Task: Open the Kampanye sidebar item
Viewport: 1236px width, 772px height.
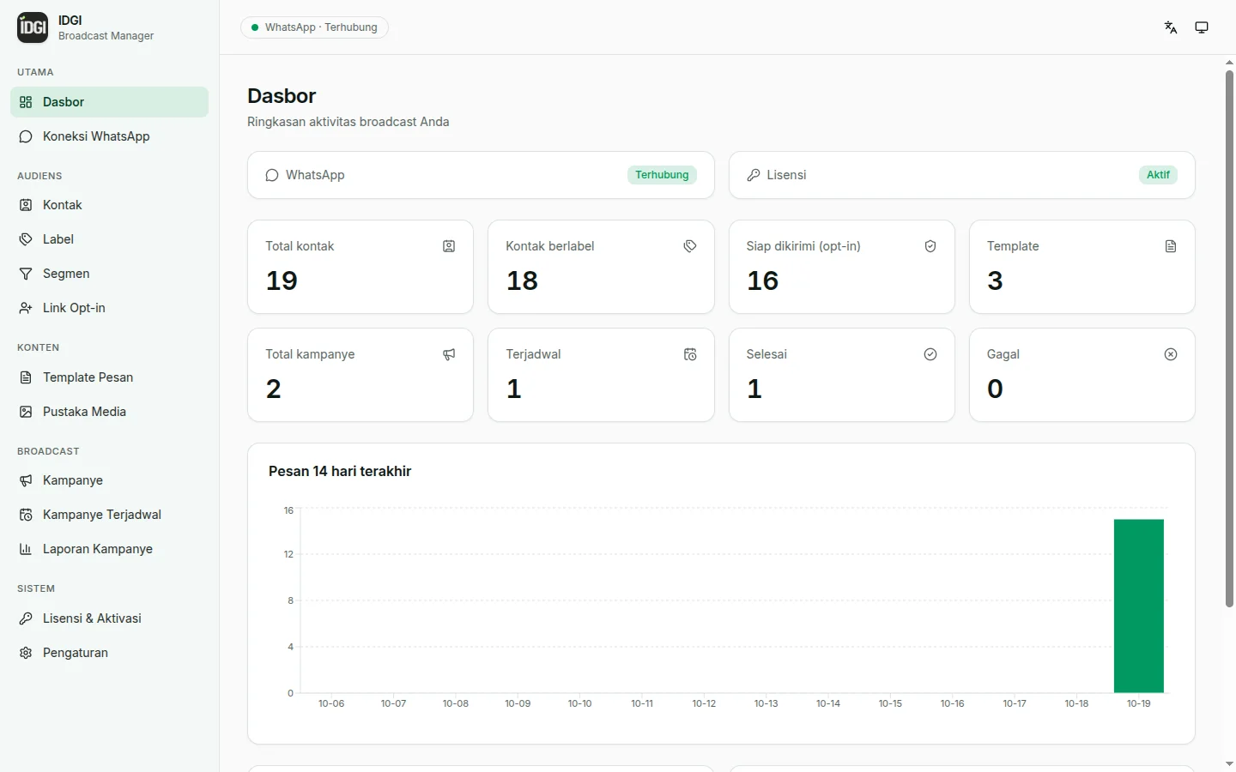Action: click(109, 480)
